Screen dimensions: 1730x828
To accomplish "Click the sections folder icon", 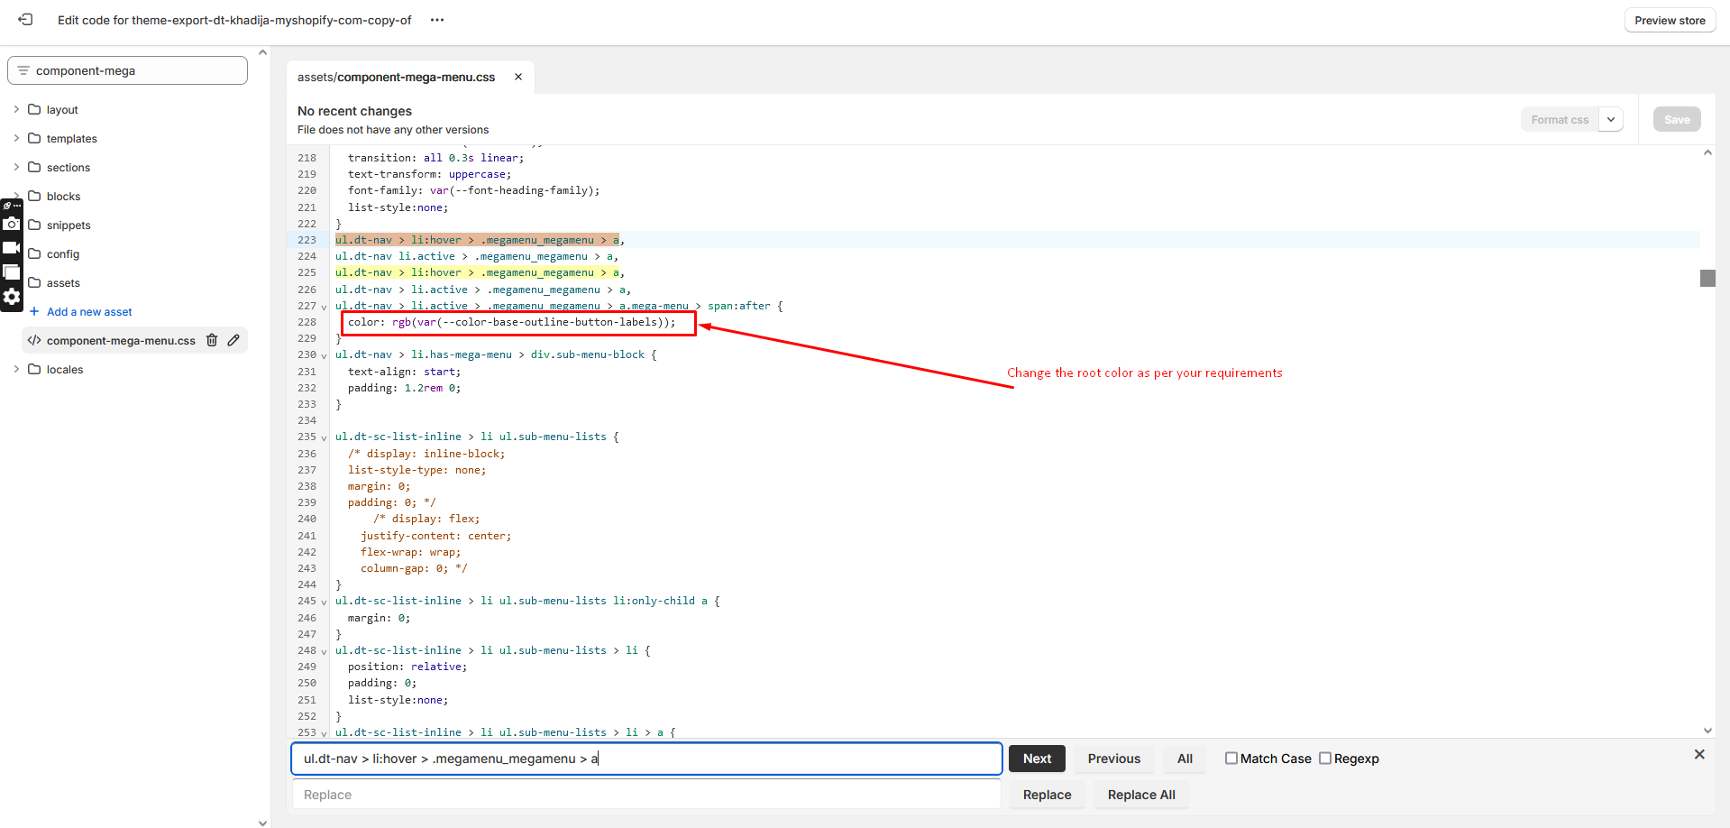I will pyautogui.click(x=34, y=167).
